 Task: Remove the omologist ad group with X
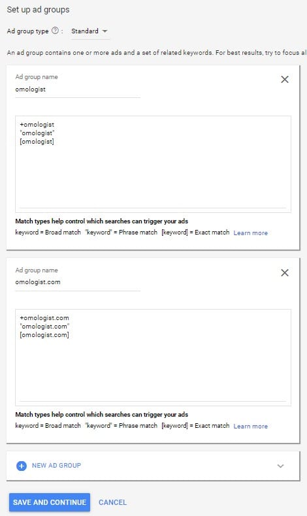point(285,79)
